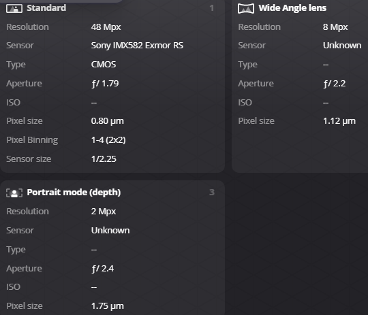The height and width of the screenshot is (315, 368).
Task: Select the Portrait mode (depth) heading
Action: 74,193
